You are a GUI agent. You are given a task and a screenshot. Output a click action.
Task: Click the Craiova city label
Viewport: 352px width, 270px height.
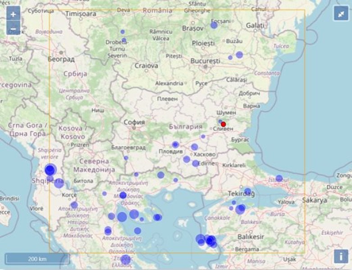(x=146, y=66)
